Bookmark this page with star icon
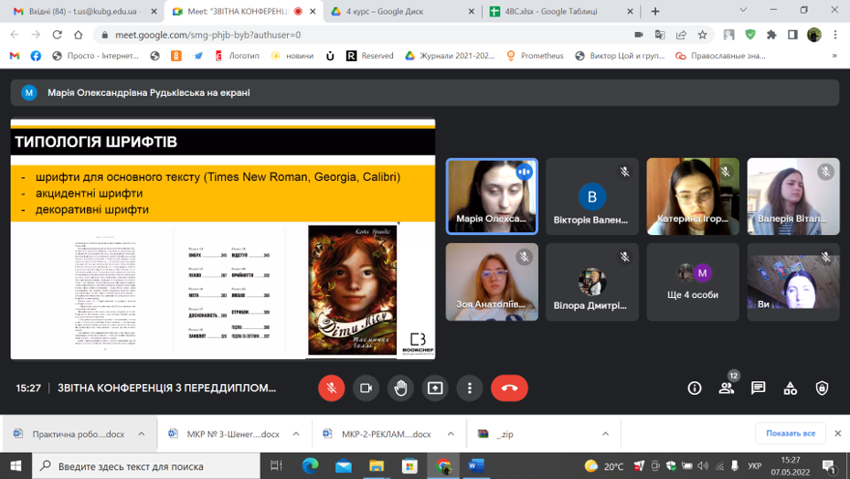Screen dimensions: 850x479 [703, 35]
